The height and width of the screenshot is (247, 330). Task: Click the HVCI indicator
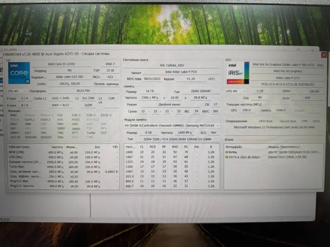click(x=317, y=121)
